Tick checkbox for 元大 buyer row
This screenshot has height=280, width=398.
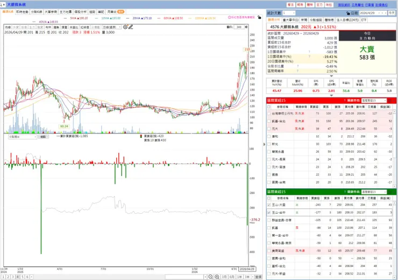[x=269, y=129]
